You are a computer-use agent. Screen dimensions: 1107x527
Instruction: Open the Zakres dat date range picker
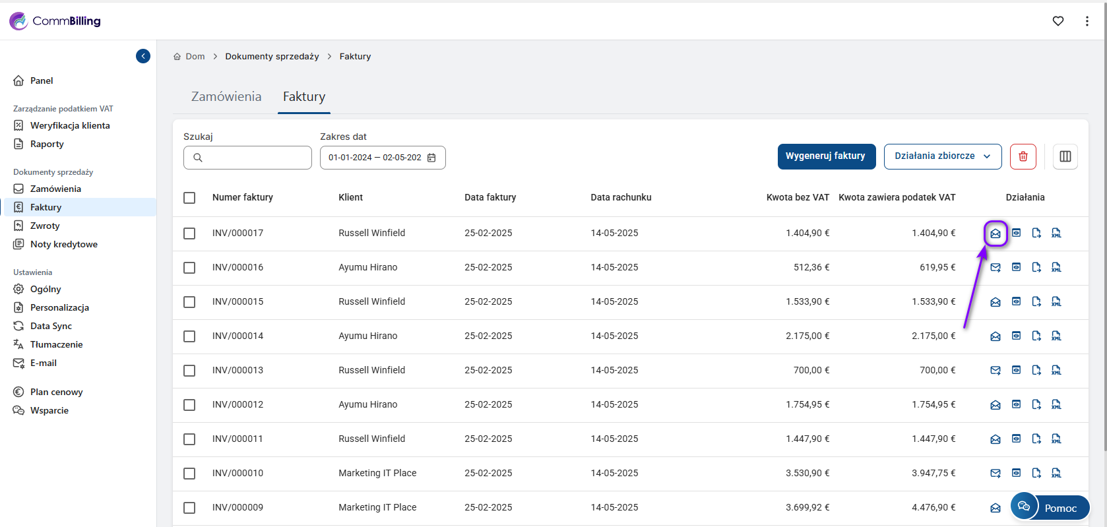[382, 158]
